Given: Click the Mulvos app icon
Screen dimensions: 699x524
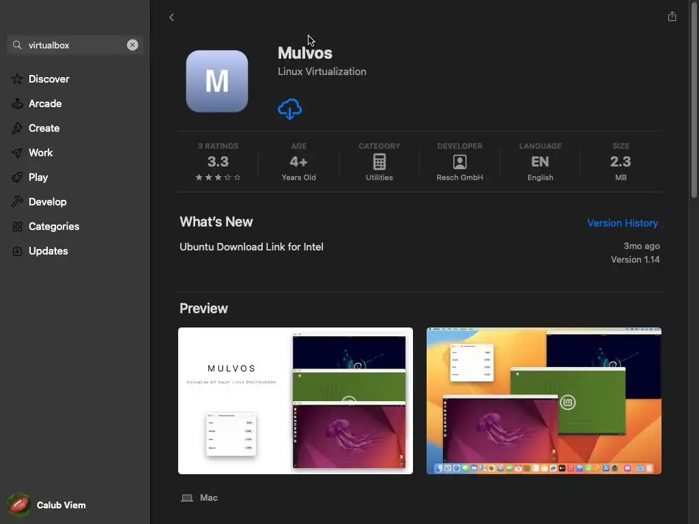Looking at the screenshot, I should point(217,81).
